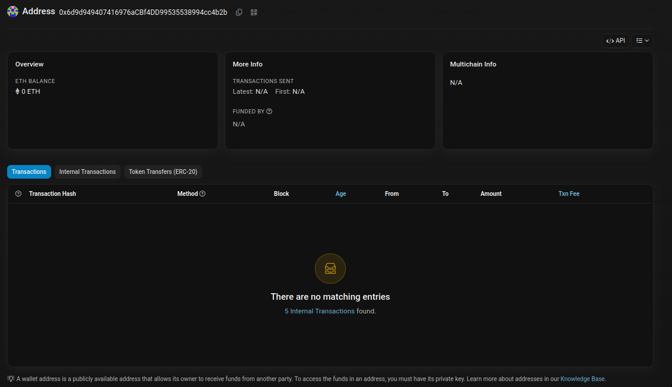Click the Block column header
The height and width of the screenshot is (387, 672).
tap(282, 194)
